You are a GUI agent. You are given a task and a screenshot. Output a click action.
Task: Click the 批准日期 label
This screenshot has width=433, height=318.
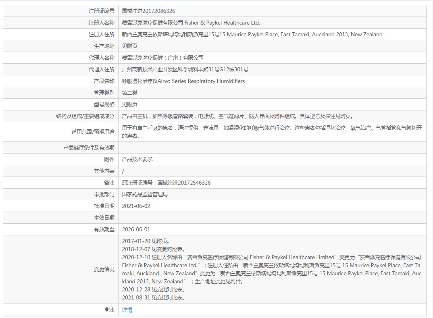[x=104, y=206]
